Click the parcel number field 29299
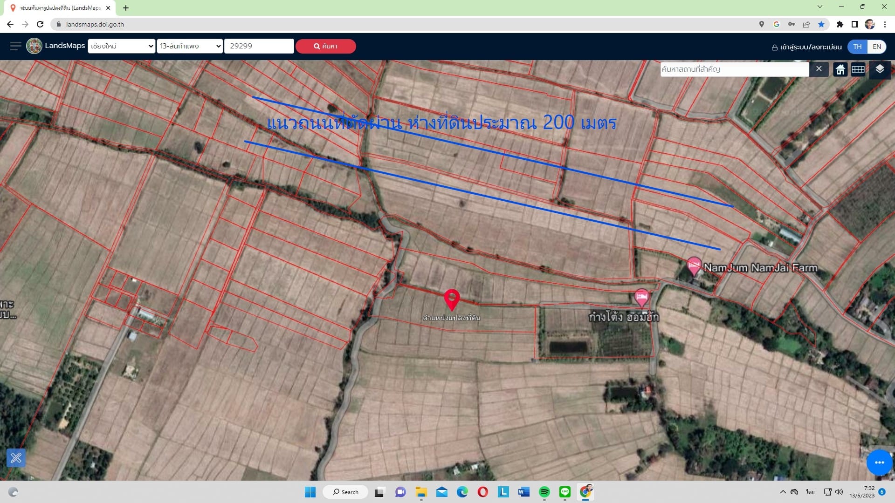 [x=259, y=46]
